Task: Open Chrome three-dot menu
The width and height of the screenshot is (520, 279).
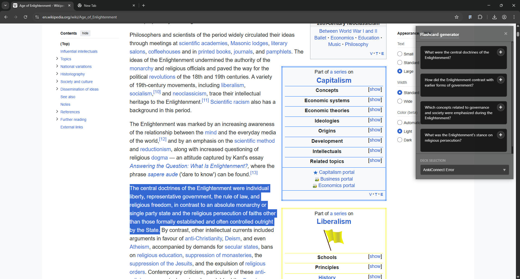Action: [514, 17]
